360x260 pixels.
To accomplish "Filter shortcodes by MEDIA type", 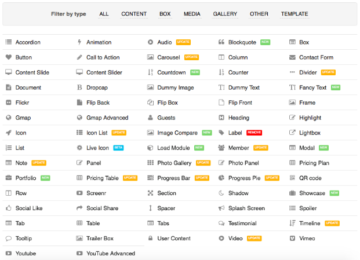I will pos(192,14).
